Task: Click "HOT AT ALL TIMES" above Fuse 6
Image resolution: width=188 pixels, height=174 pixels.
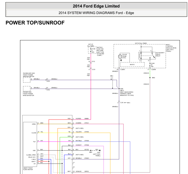Action: (90, 45)
